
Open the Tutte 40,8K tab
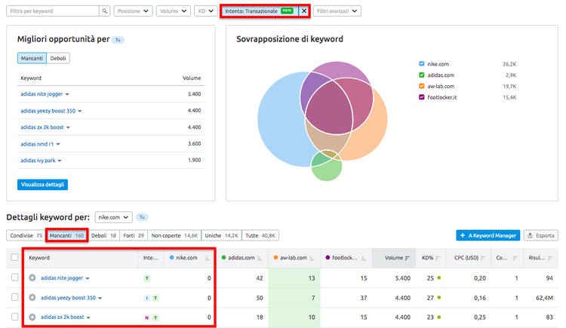260,235
